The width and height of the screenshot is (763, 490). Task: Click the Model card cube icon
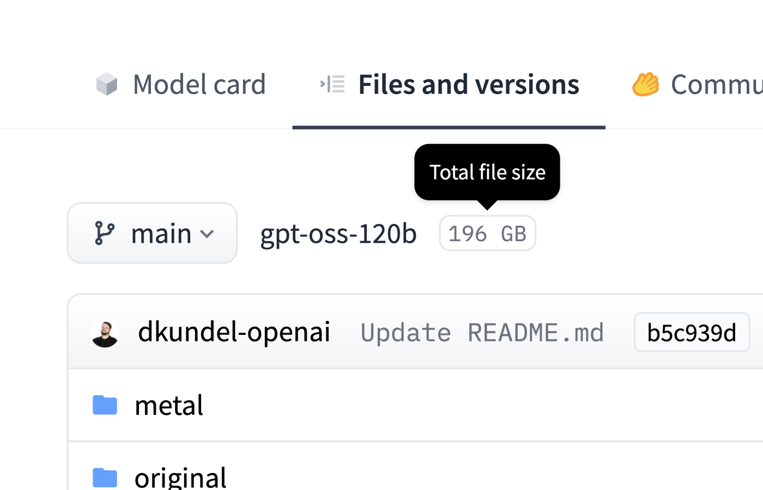click(x=107, y=84)
